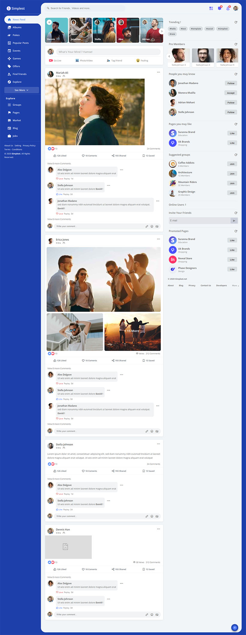
Task: Expand +15 More photos on Erica's post
Action: click(x=133, y=332)
